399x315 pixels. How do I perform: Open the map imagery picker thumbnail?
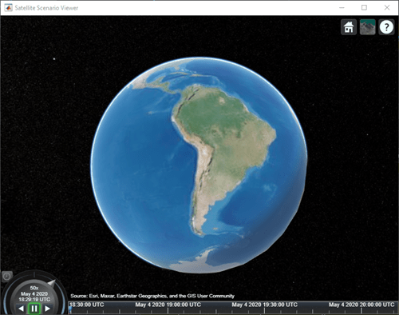[x=367, y=27]
